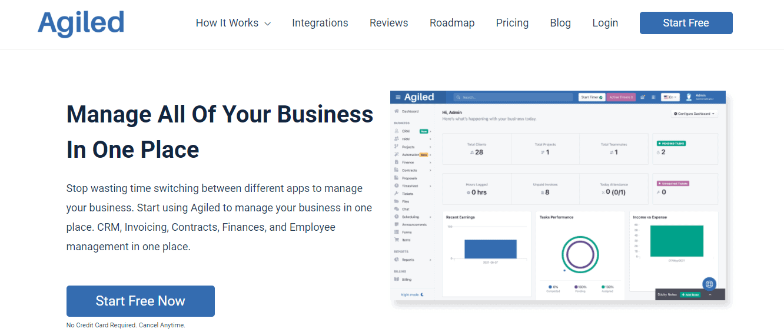Click the dashboard preview search field

tap(513, 97)
